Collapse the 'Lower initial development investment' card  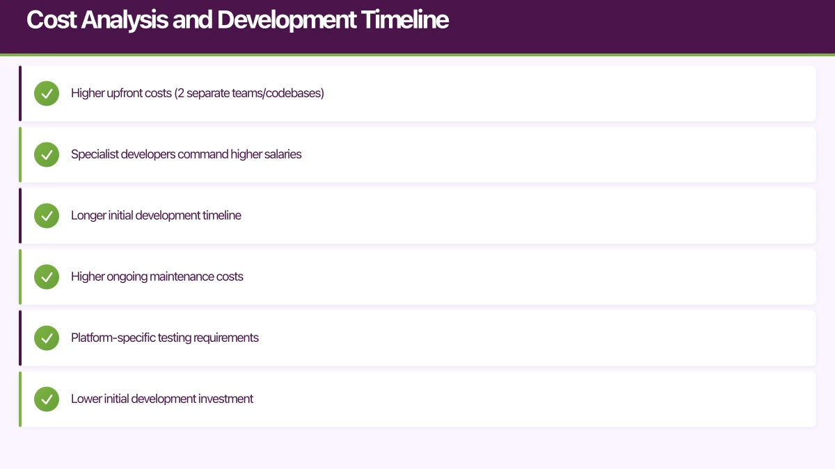coord(417,399)
